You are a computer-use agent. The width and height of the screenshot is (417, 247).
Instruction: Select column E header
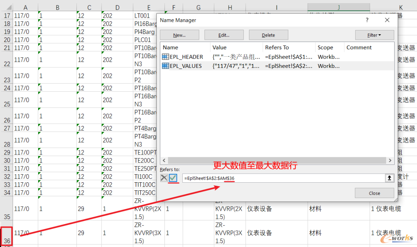click(x=149, y=7)
